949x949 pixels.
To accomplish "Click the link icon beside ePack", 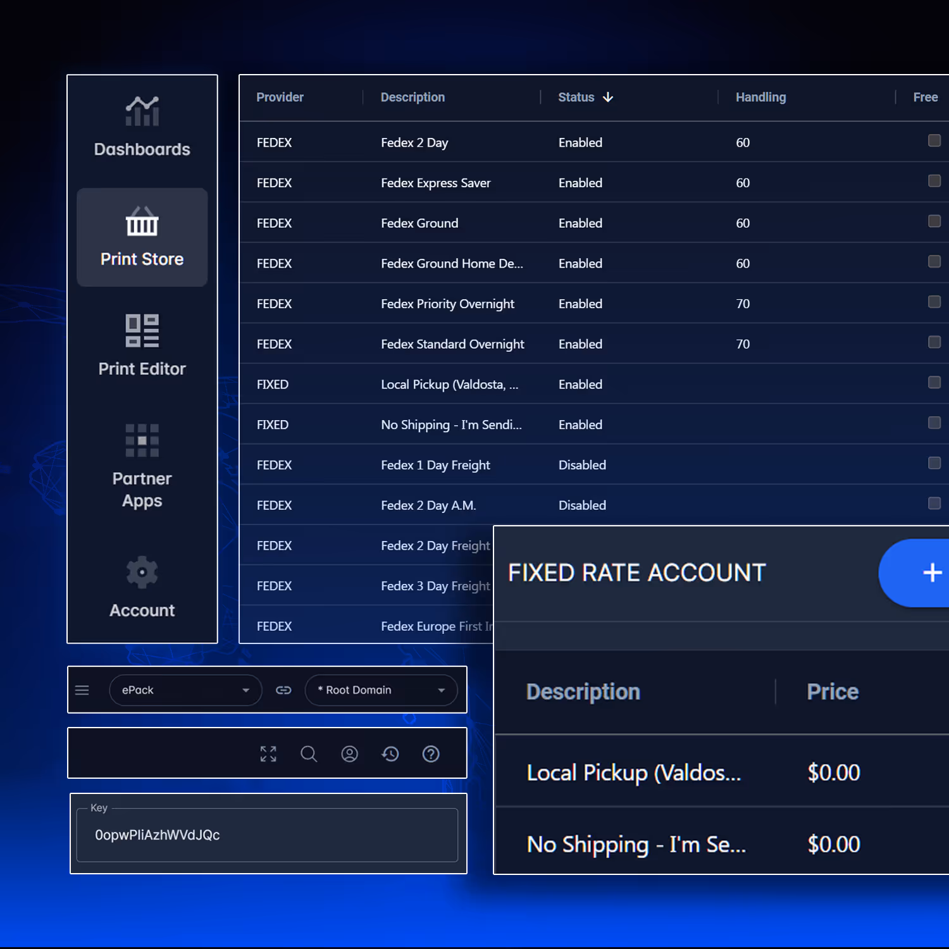I will 283,690.
